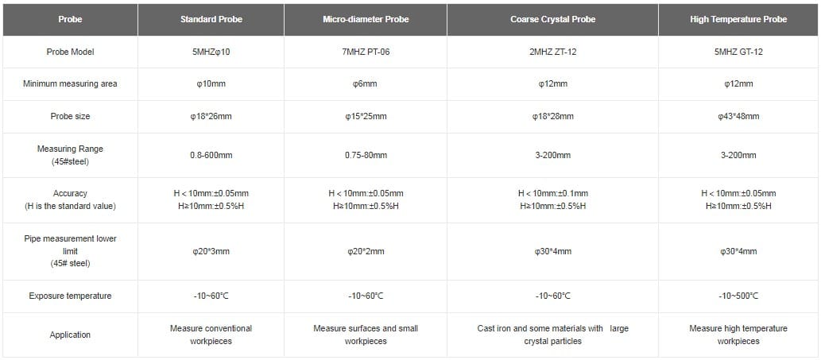Click the -10~500°C temperature cell
The width and height of the screenshot is (821, 360).
(738, 296)
